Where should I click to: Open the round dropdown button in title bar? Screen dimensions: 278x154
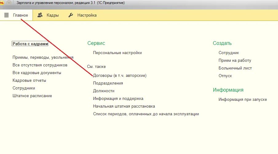tap(9, 3)
